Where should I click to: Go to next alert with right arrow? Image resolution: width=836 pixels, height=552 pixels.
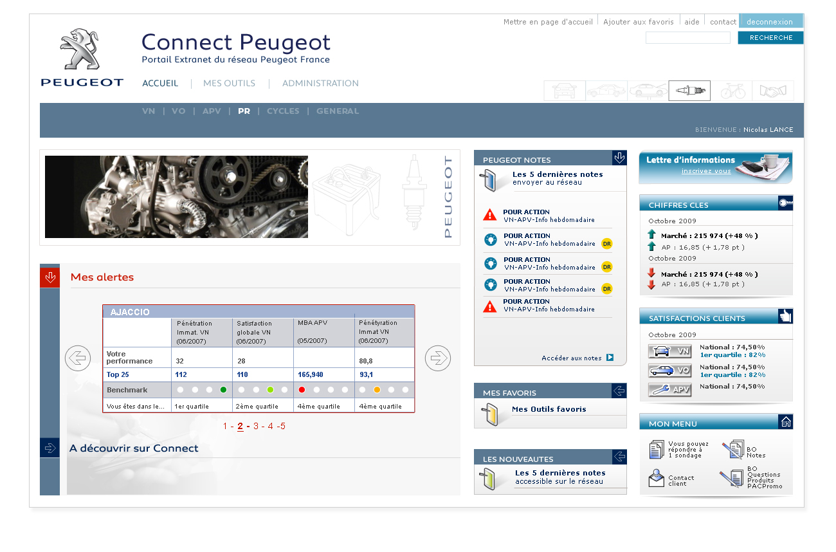tap(438, 358)
